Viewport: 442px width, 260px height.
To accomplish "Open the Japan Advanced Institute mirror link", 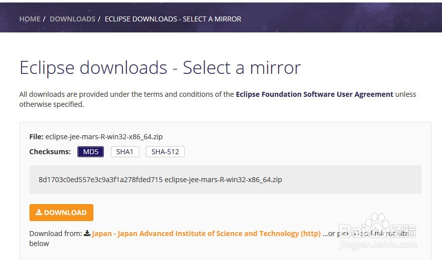I will coord(206,233).
